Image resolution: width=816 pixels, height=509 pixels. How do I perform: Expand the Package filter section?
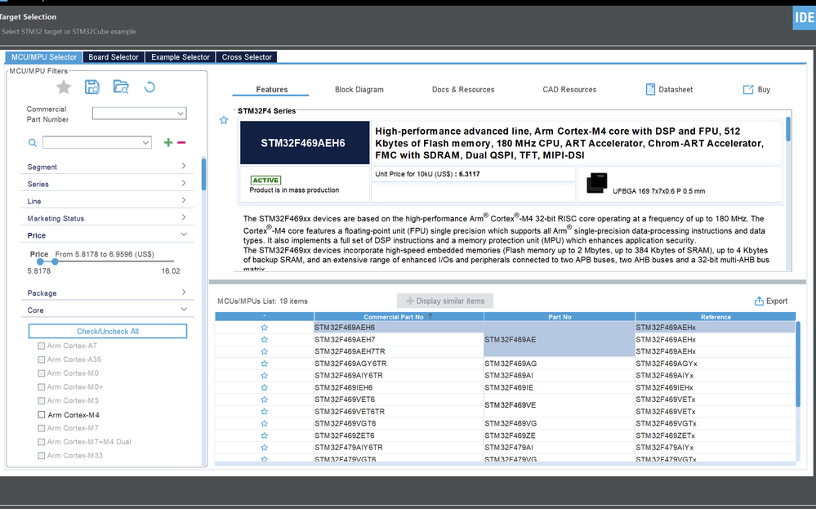pos(107,292)
